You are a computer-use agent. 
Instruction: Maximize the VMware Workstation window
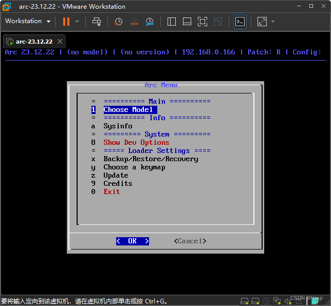click(311, 6)
